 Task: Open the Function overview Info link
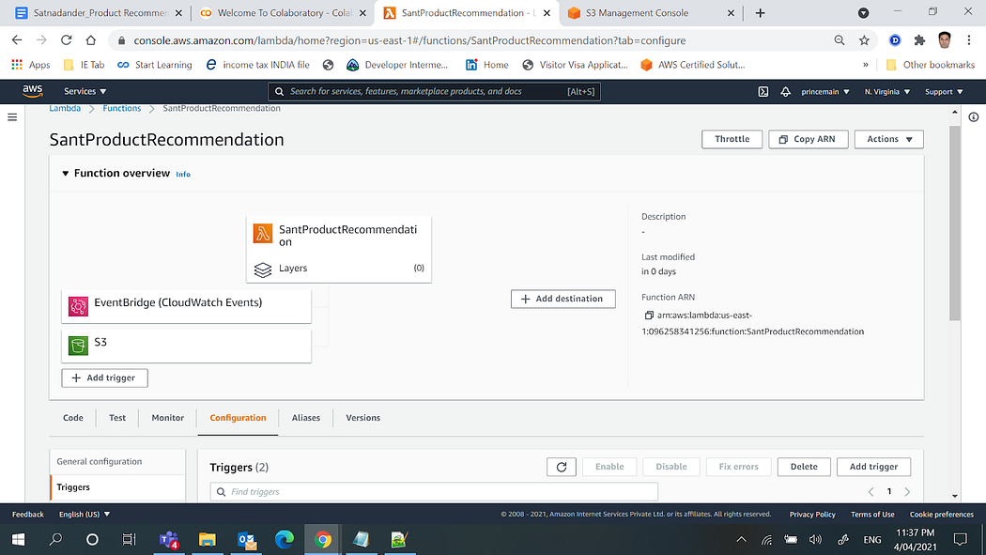click(x=183, y=174)
